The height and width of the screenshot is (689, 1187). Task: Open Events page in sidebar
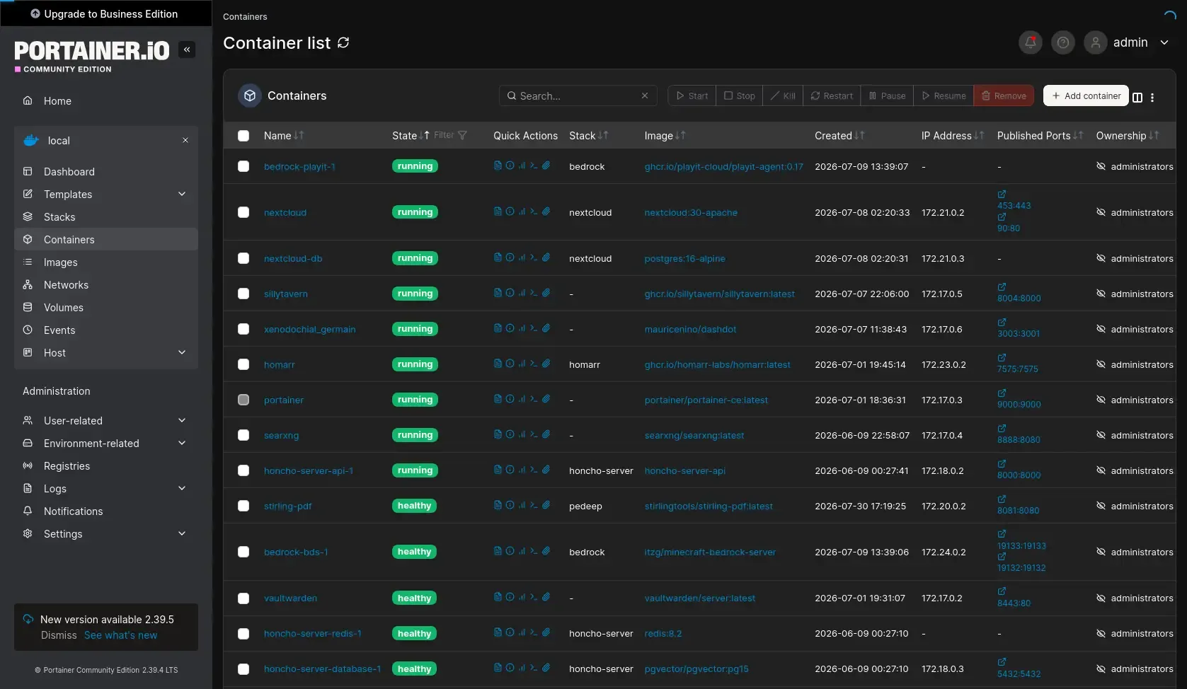[106, 330]
